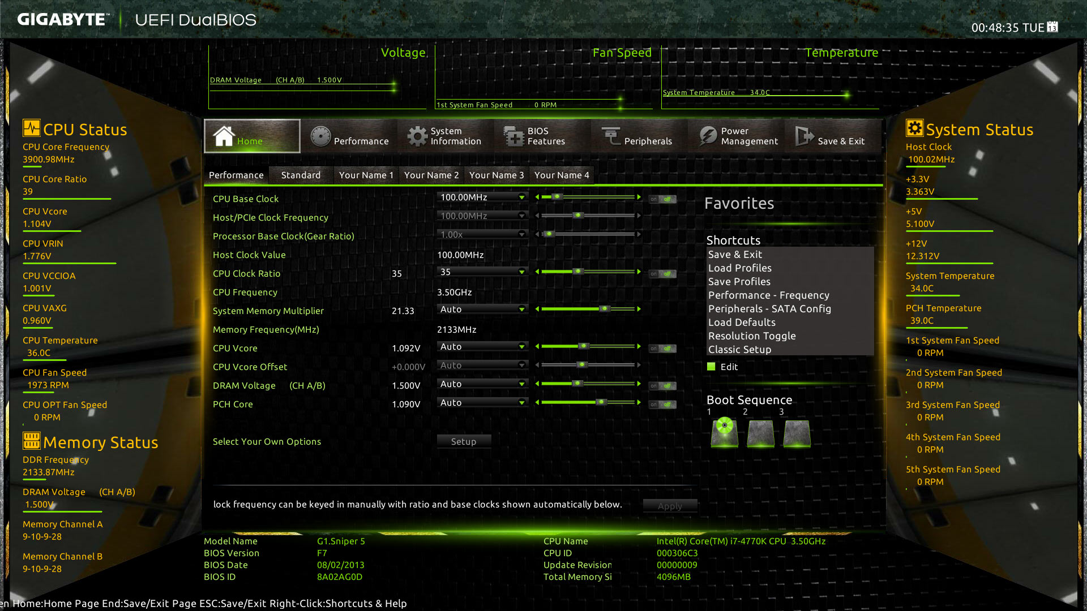Viewport: 1087px width, 611px height.
Task: Click the calendar icon beside the clock
Action: [x=1052, y=27]
